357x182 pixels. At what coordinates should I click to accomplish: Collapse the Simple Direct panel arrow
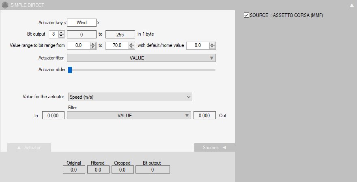coord(352,6)
